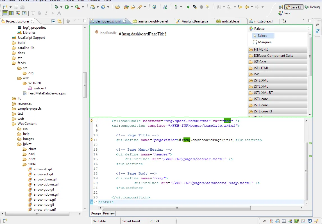This screenshot has height=224, width=322.
Task: Click the New file toolbar icon
Action: [x=5, y=7]
